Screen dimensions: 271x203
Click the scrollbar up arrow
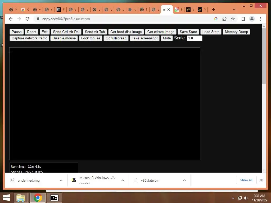264,26
